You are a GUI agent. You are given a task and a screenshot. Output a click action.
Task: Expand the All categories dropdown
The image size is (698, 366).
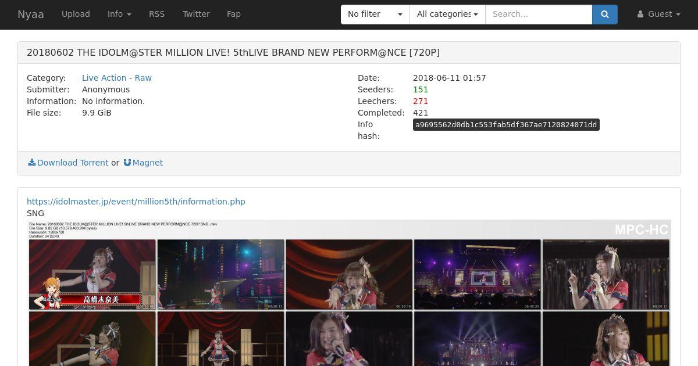tap(447, 14)
